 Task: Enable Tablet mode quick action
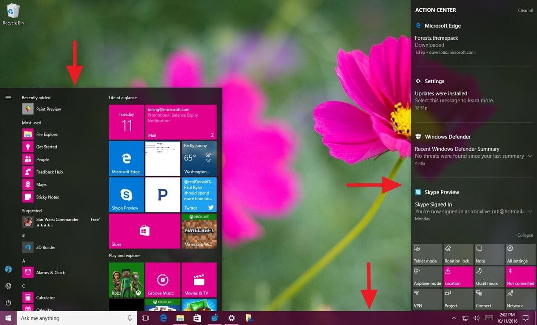tap(427, 253)
